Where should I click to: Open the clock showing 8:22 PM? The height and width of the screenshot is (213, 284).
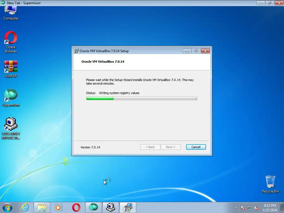[270, 208]
